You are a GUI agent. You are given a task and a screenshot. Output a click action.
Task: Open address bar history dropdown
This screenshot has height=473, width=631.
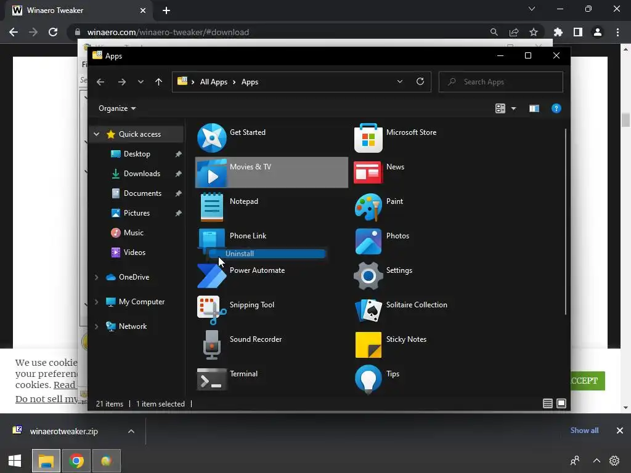click(x=399, y=82)
